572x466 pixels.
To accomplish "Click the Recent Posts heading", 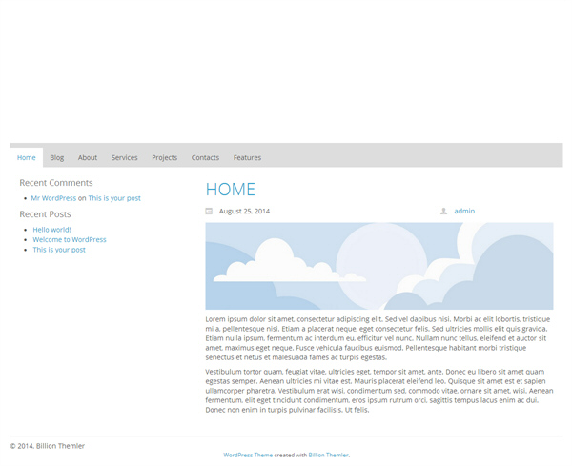I will (x=45, y=214).
